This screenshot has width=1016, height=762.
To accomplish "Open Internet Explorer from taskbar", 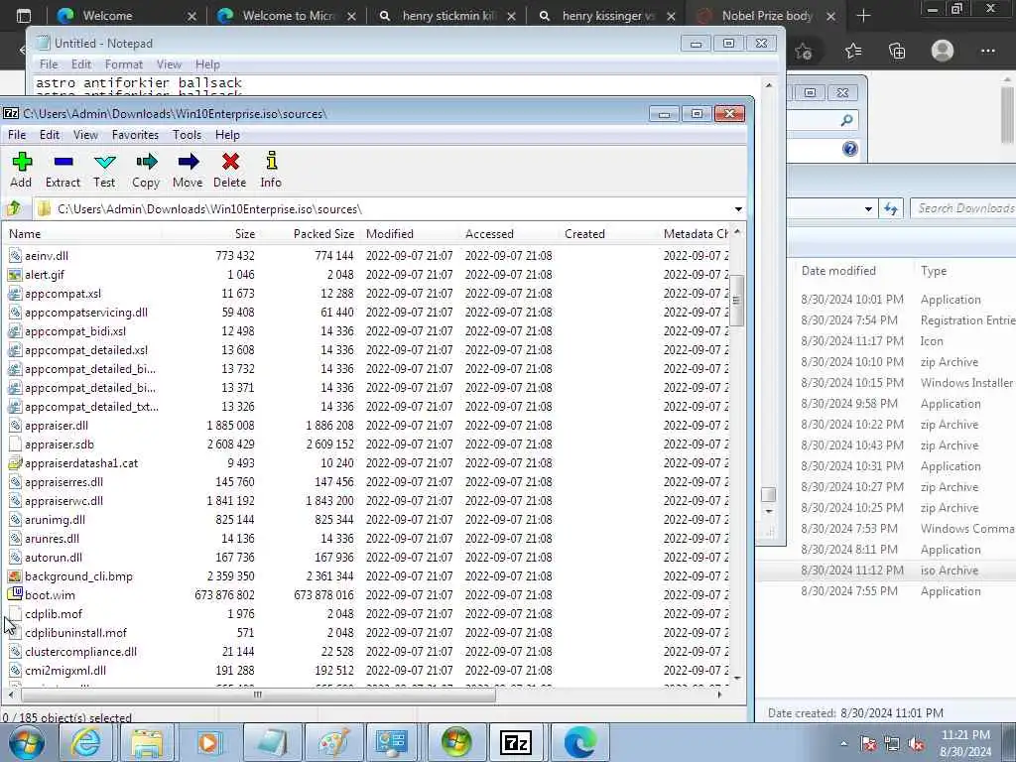I will pyautogui.click(x=86, y=742).
